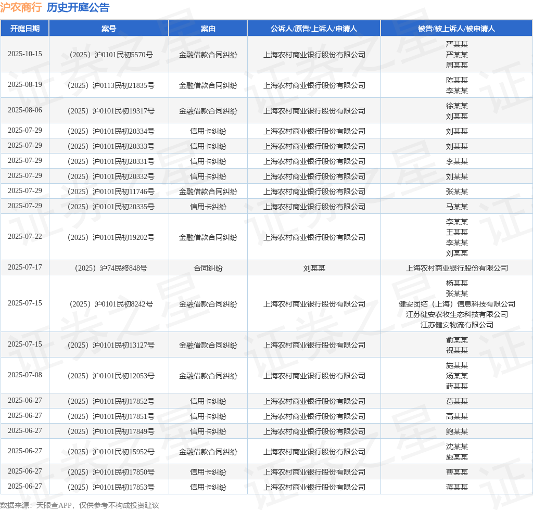533x510 pixels.
Task: Click defendant 薛某某
Action: point(457,386)
